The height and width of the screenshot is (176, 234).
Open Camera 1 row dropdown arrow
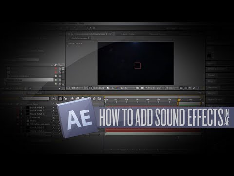[x=53, y=117]
